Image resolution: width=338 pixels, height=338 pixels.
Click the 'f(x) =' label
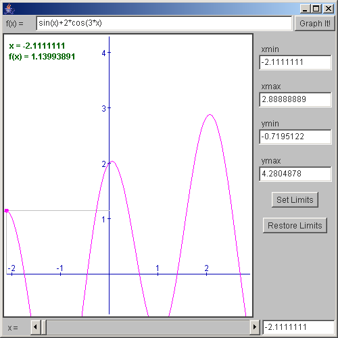[15, 24]
